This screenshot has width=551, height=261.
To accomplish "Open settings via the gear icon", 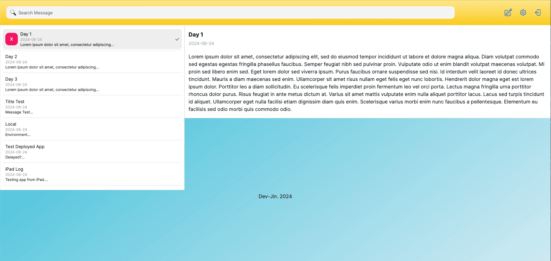I will pos(523,13).
